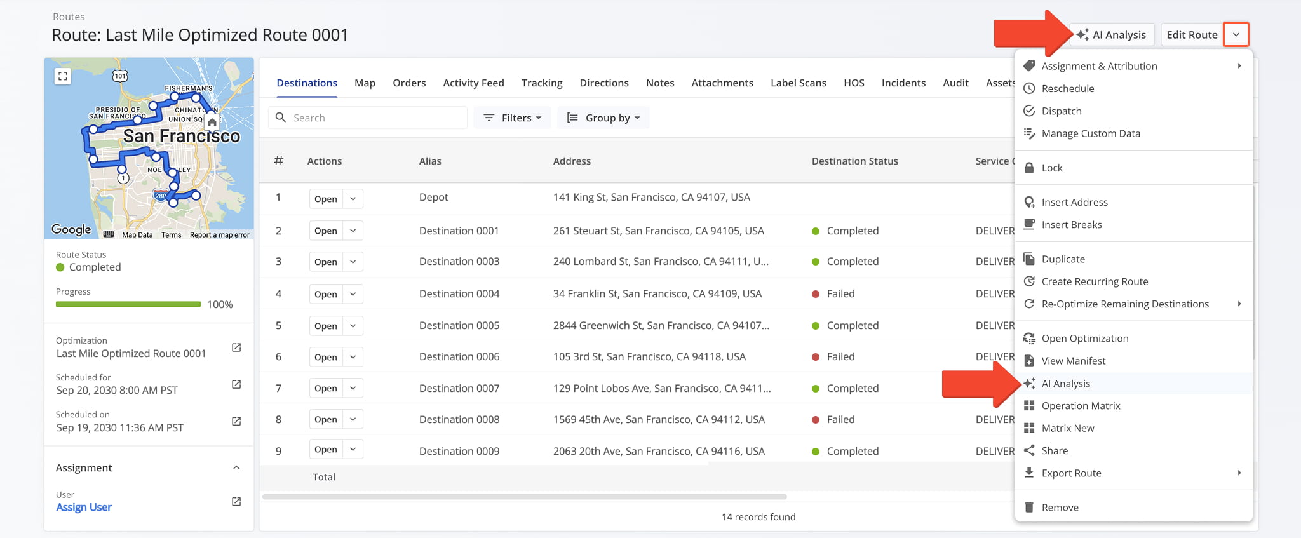The image size is (1301, 538).
Task: Click the Duplicate copy icon
Action: tap(1029, 259)
